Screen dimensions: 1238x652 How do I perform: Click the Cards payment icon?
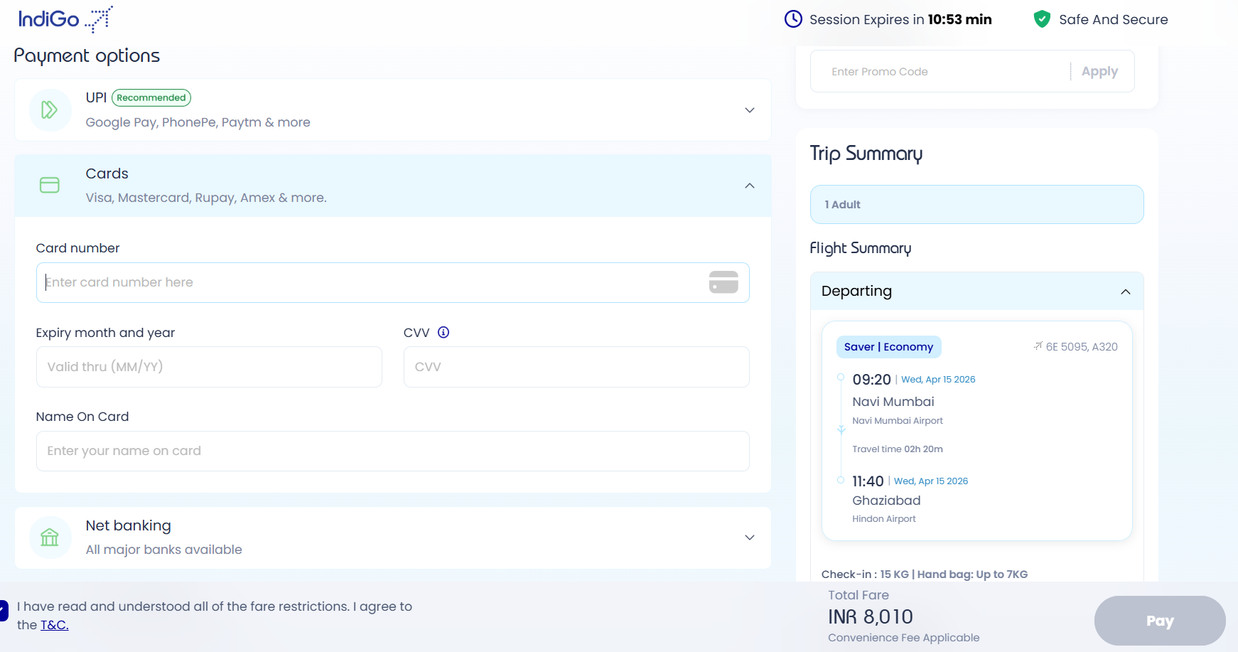50,186
